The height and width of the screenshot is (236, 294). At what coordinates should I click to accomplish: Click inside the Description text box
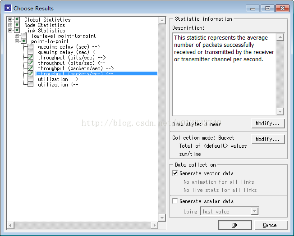pyautogui.click(x=225, y=74)
